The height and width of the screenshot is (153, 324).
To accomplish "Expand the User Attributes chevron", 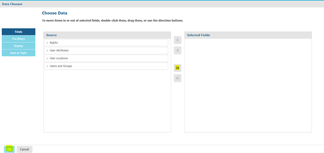I will pos(47,50).
